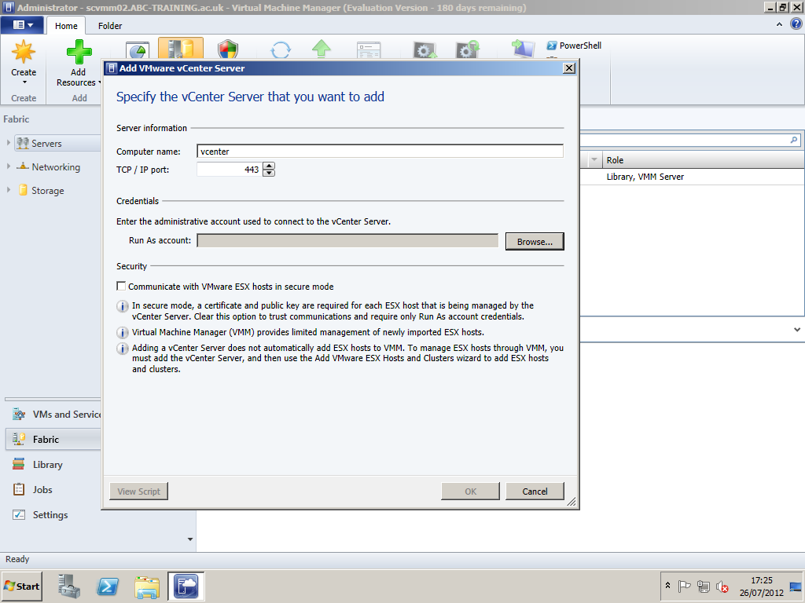
Task: Click the Virtual Machine Manager taskbar icon
Action: (x=186, y=587)
